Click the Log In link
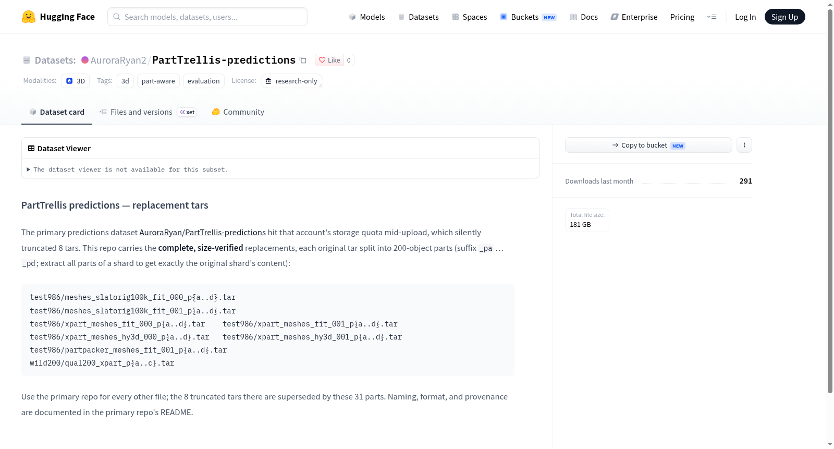834x449 pixels. click(745, 17)
